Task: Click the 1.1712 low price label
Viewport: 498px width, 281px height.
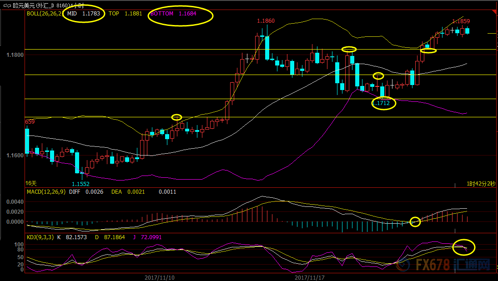Action: tap(381, 103)
